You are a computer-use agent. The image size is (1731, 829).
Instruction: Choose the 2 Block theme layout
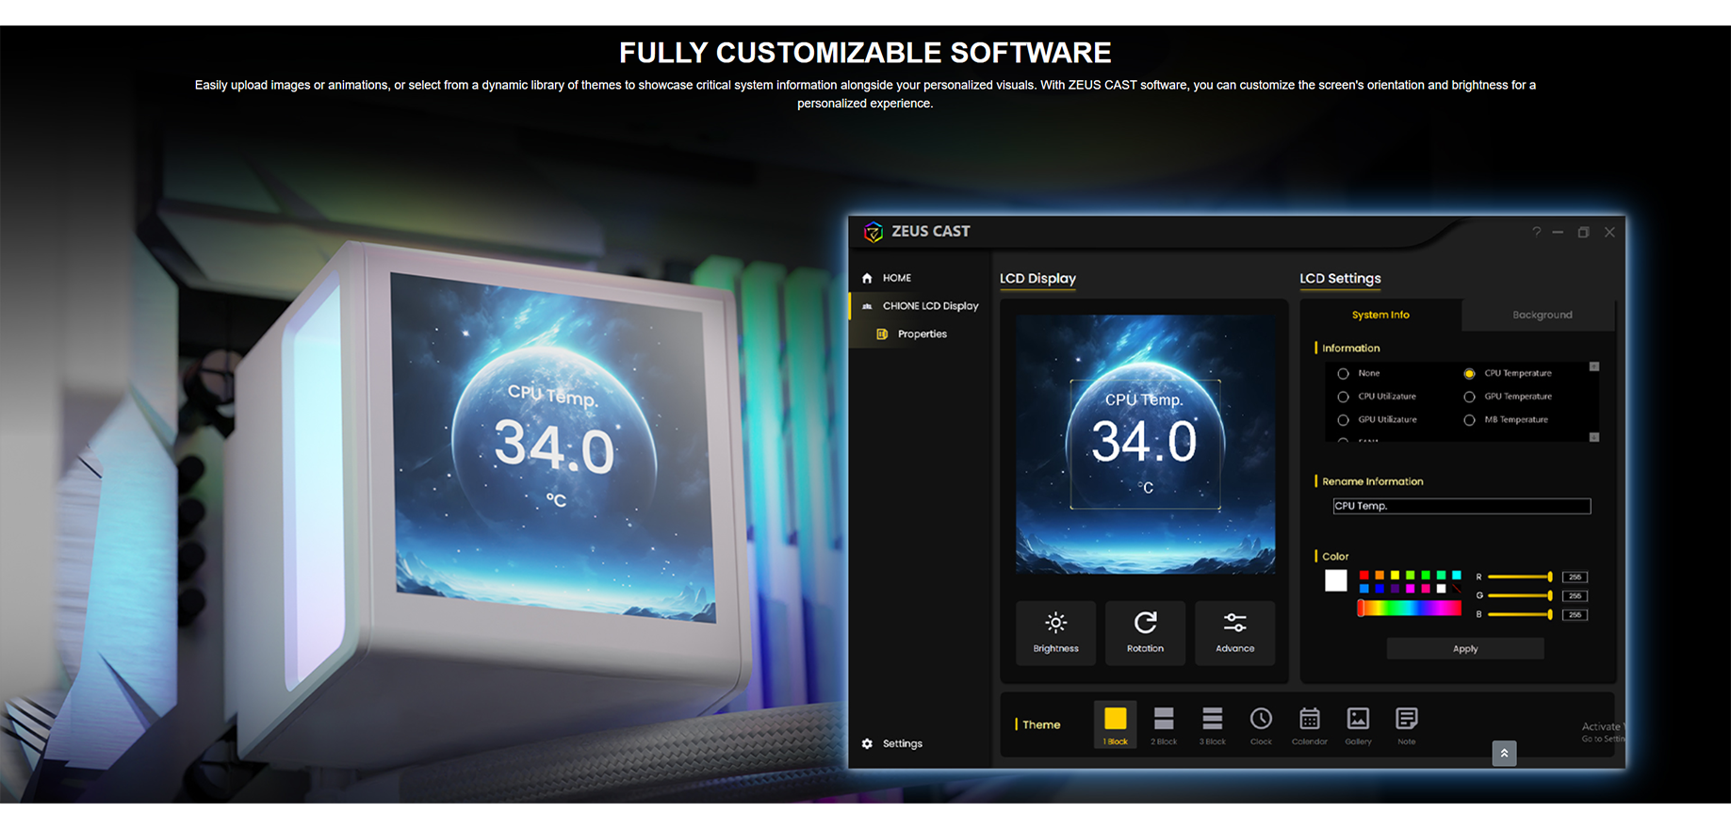1164,724
